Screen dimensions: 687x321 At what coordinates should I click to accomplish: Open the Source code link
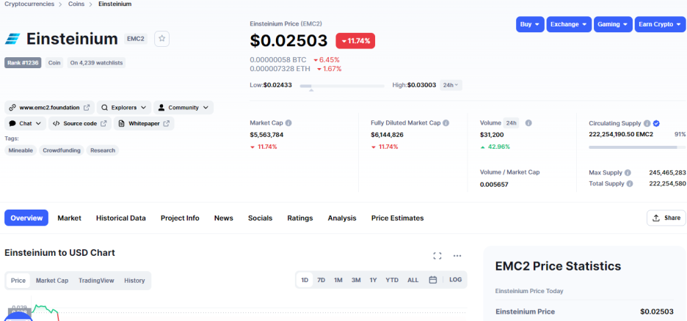coord(80,123)
